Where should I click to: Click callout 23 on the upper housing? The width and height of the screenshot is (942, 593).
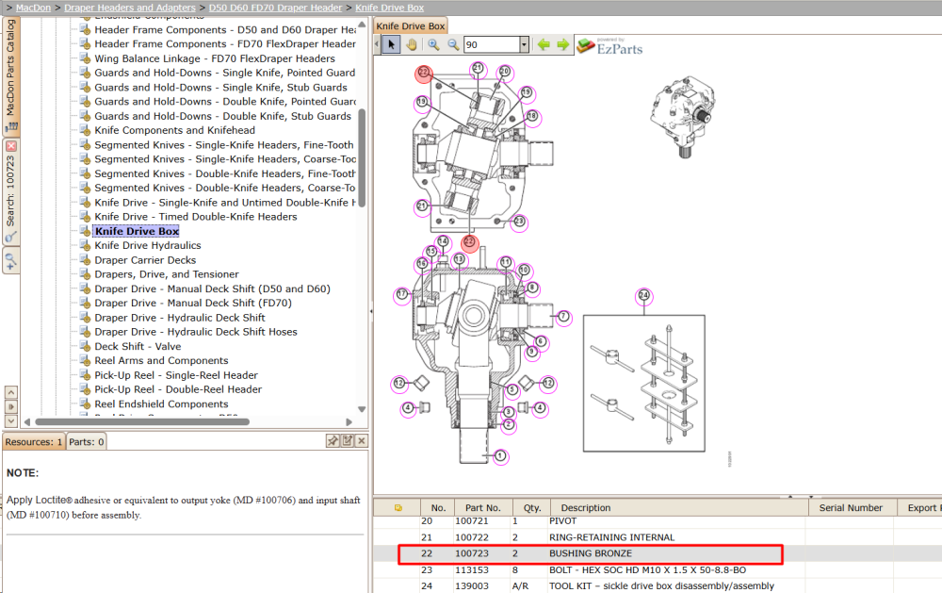[519, 222]
